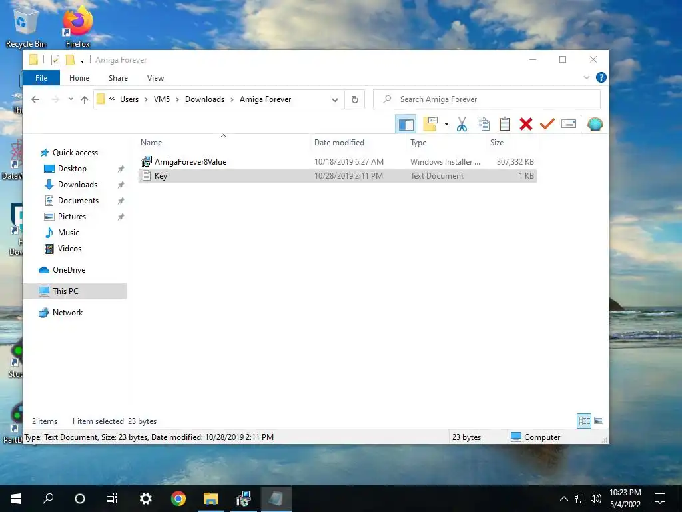Sort by the Type column header
The width and height of the screenshot is (682, 512).
click(x=446, y=143)
